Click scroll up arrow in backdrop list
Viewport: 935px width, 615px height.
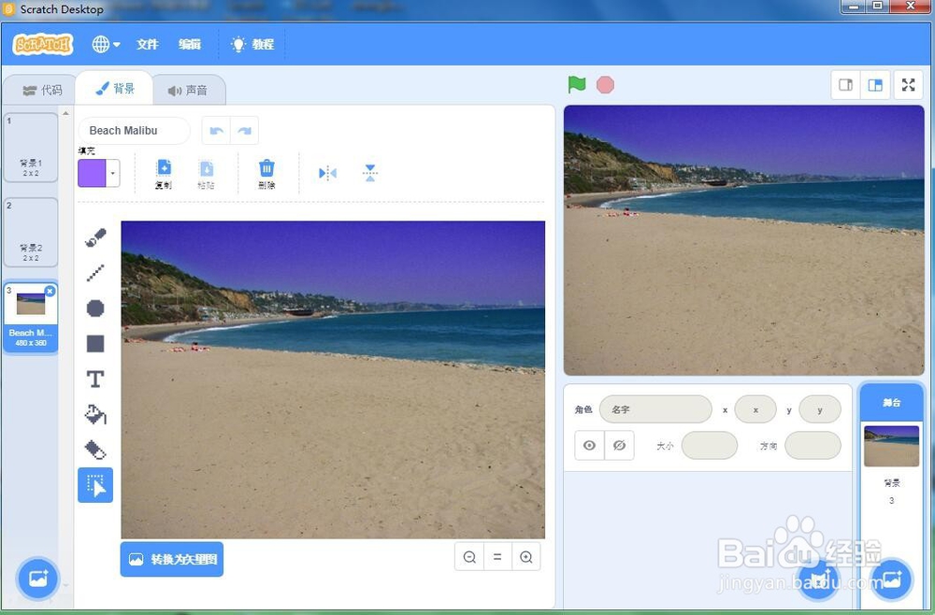coord(65,113)
